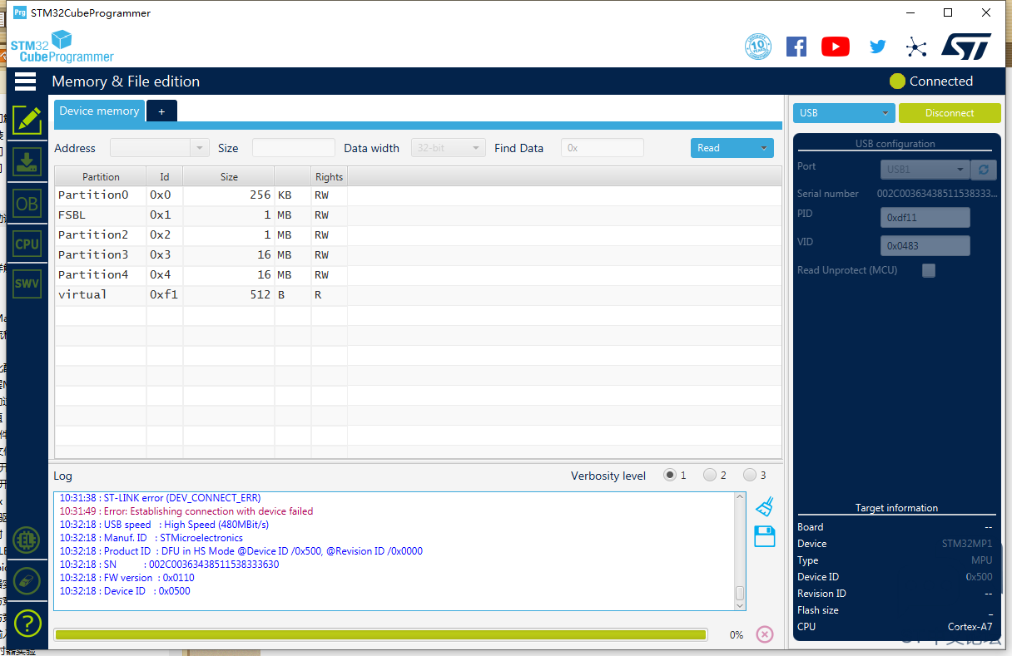This screenshot has height=656, width=1012.
Task: Open the ST community network icon
Action: [x=916, y=47]
